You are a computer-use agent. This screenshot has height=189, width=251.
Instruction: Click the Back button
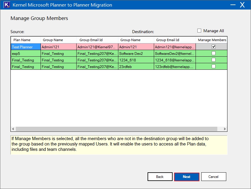tap(160, 177)
